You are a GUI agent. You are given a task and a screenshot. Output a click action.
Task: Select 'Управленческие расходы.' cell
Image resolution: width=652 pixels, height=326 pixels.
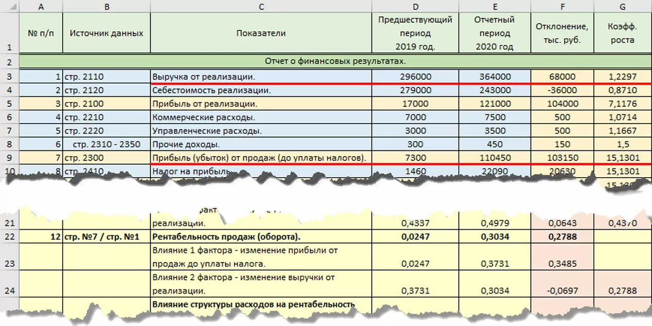click(x=261, y=130)
